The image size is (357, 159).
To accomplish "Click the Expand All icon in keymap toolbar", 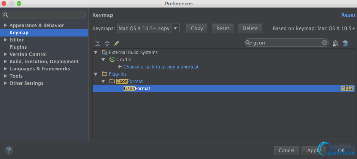I will coord(98,43).
